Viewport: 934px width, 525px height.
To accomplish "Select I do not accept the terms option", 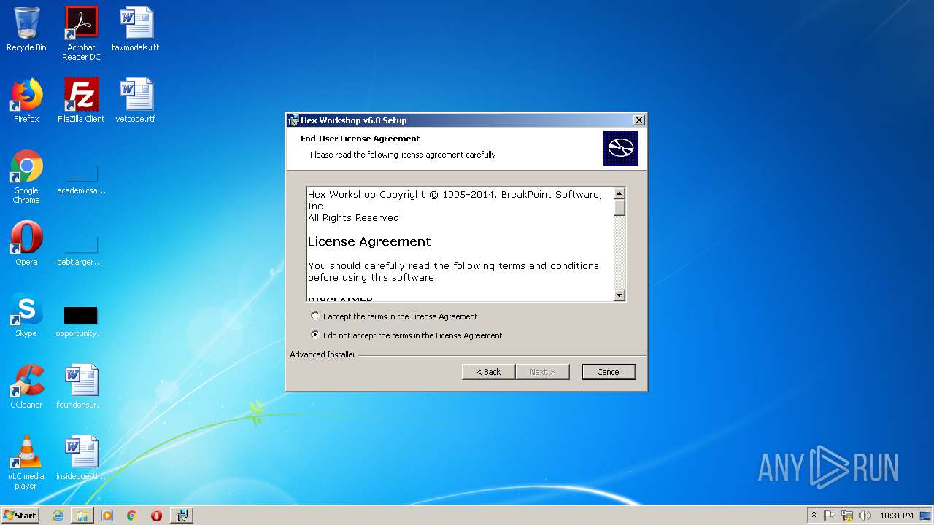I will pos(315,335).
